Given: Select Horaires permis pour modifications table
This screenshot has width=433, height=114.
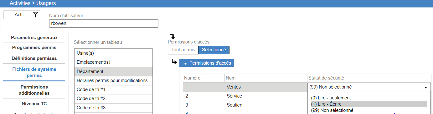Looking at the screenshot, I should (x=113, y=80).
